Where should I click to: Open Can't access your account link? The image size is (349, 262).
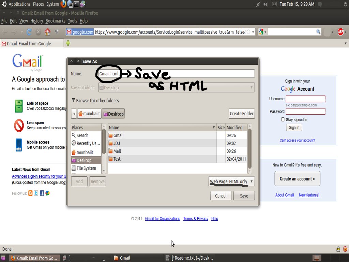[x=297, y=140]
